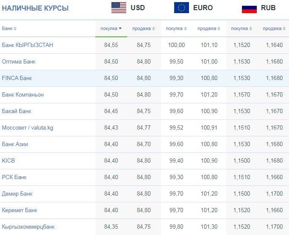The width and height of the screenshot is (289, 235).
Task: Open the Бакай Банк link
Action: coord(17,111)
